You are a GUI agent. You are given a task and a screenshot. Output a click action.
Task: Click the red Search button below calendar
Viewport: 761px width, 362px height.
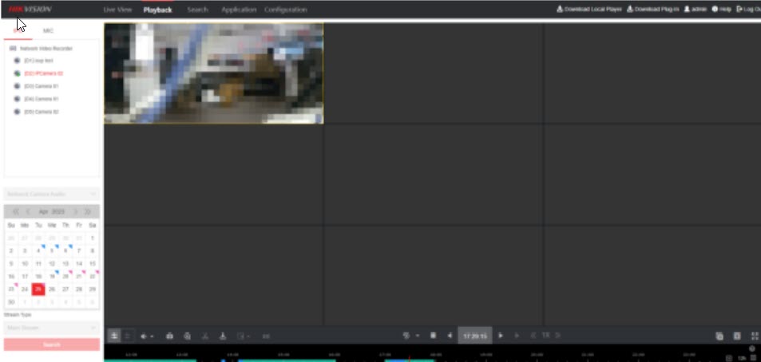(52, 344)
